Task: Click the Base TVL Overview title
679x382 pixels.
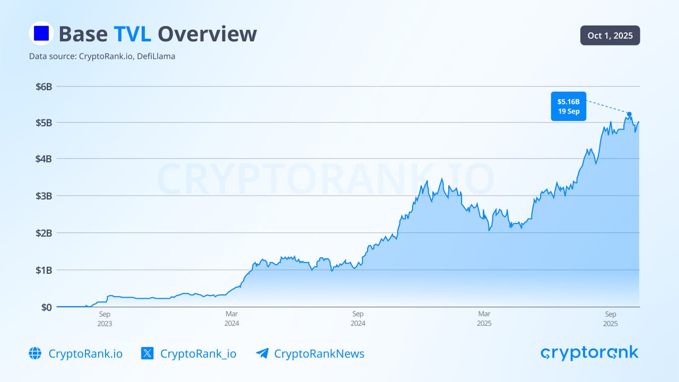Action: click(158, 34)
